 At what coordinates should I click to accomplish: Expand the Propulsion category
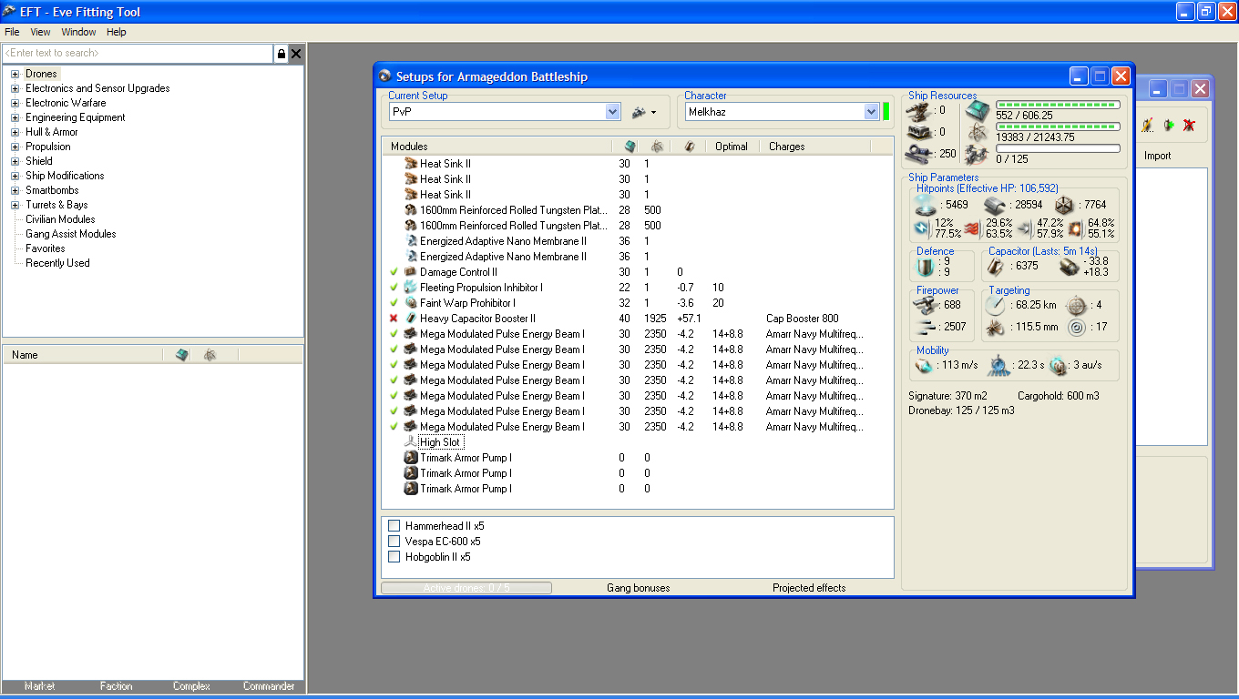click(x=15, y=147)
